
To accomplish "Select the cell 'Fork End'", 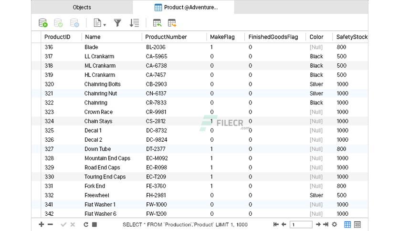I will [x=94, y=186].
